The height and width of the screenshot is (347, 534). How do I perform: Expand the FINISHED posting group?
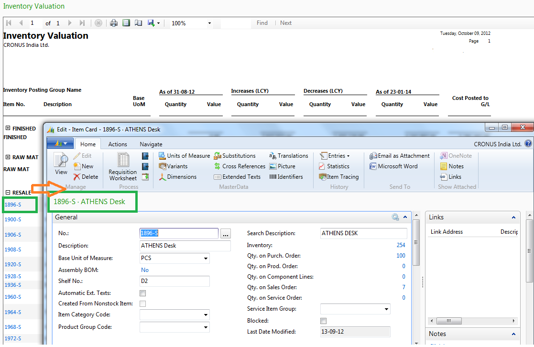pos(8,128)
